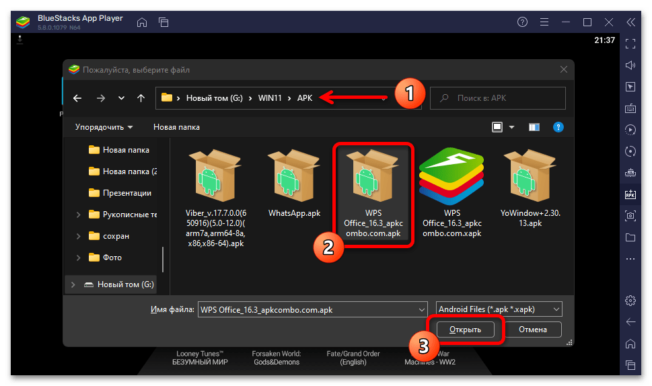Expand the сохран folder in tree
This screenshot has height=386, width=652.
78,237
